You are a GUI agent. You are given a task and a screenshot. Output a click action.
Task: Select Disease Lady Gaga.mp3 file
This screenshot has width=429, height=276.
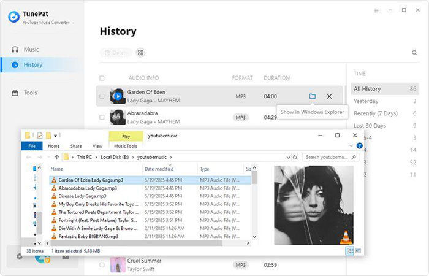pos(150,196)
